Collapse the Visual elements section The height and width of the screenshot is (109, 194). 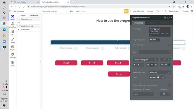pos(28,26)
